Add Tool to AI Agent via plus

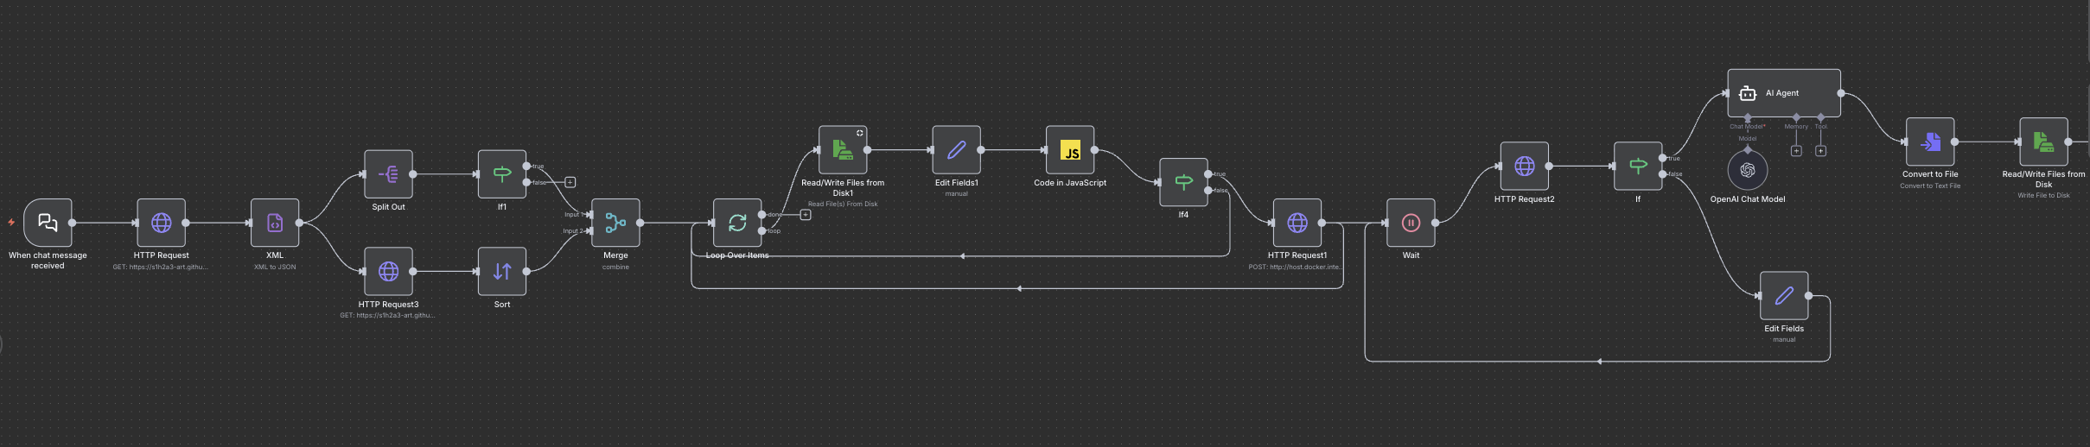point(1820,151)
